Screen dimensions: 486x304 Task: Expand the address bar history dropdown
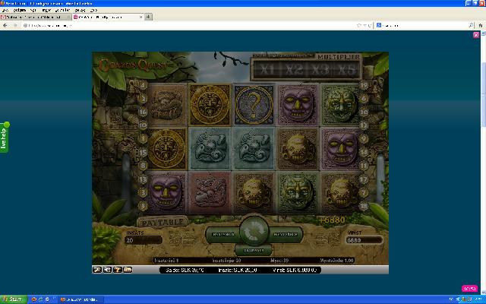point(364,25)
